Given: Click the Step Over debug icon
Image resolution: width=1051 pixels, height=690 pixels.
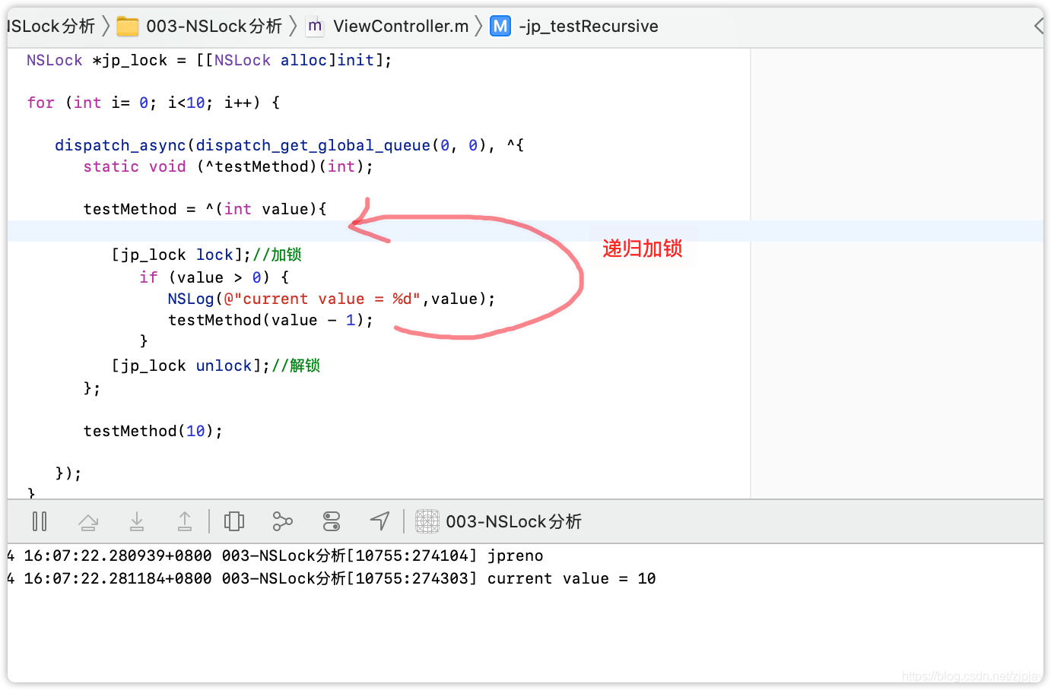Looking at the screenshot, I should 88,521.
